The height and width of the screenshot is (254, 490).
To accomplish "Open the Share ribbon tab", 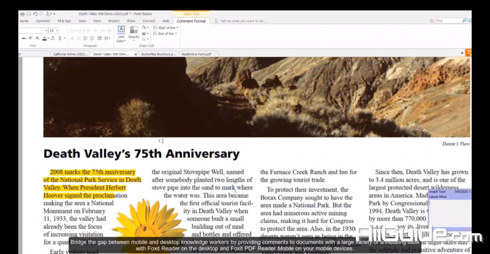I will click(131, 21).
